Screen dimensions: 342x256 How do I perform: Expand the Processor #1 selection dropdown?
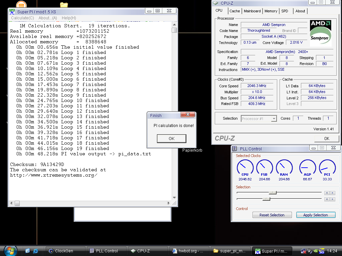click(274, 119)
